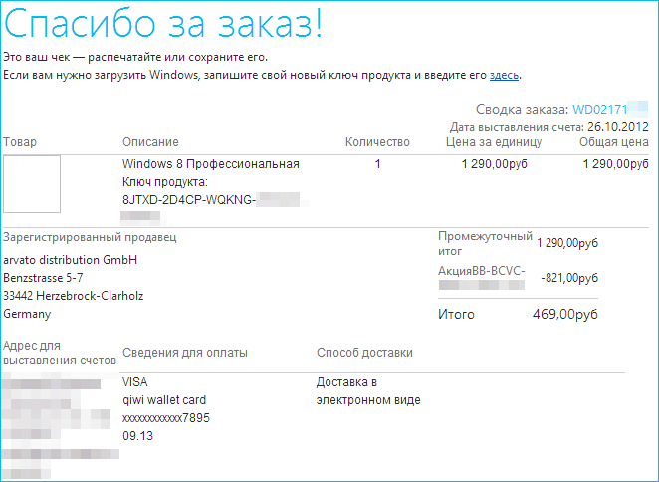Click total price cell in product row
This screenshot has height=482, width=659.
point(616,164)
